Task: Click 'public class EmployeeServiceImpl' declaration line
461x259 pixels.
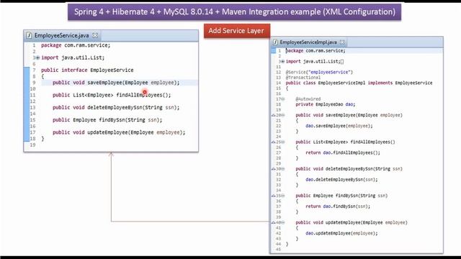Action: click(359, 83)
